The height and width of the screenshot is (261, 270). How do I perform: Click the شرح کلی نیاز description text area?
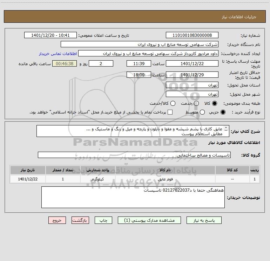[133, 131]
